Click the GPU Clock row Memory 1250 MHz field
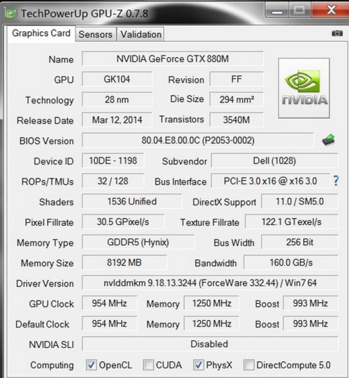349x378 pixels. pyautogui.click(x=211, y=303)
